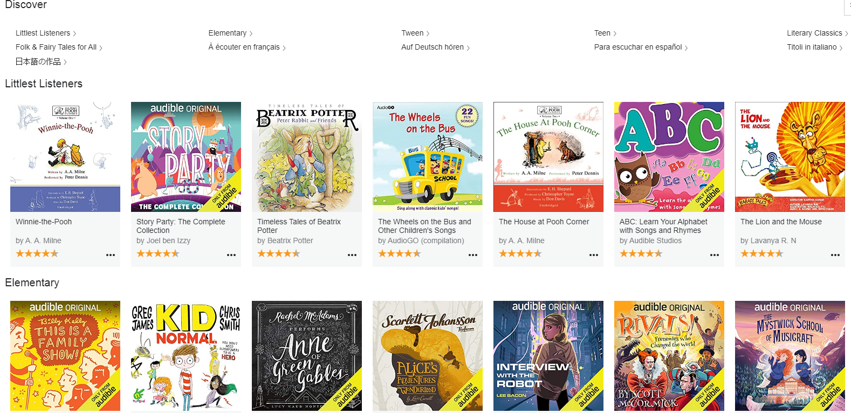Open the three-dot menu for Story Party
851x413 pixels.
[231, 255]
